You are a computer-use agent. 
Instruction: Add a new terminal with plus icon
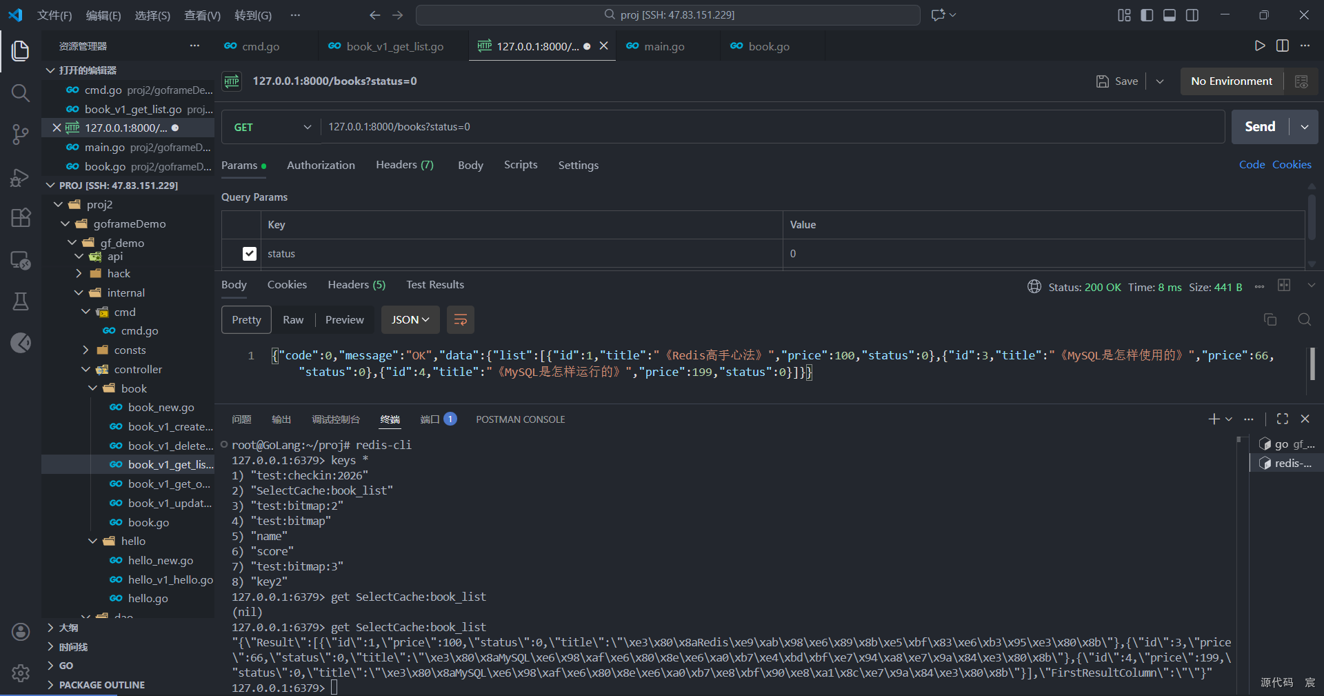point(1214,419)
